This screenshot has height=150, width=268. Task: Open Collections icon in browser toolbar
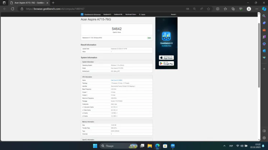[233, 9]
